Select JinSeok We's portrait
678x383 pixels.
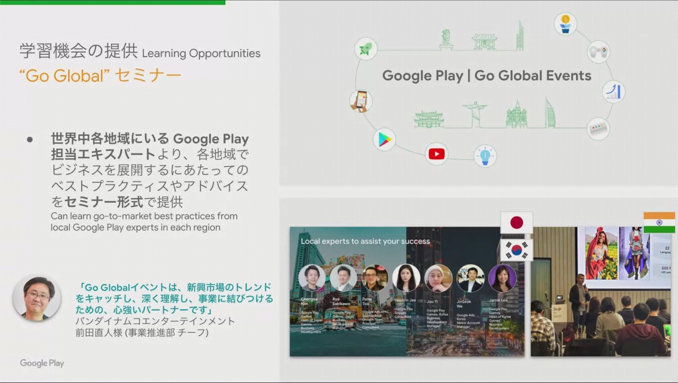coord(470,278)
